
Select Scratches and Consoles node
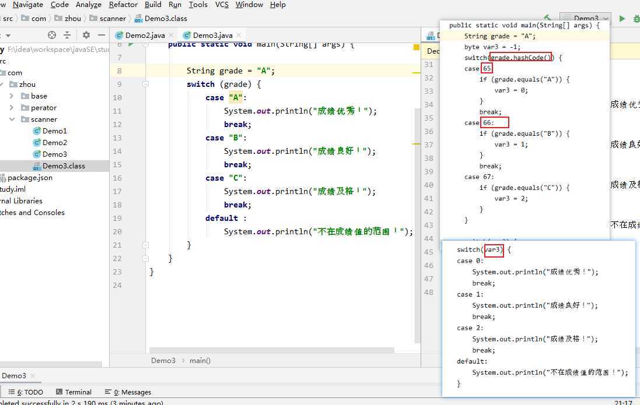point(32,213)
